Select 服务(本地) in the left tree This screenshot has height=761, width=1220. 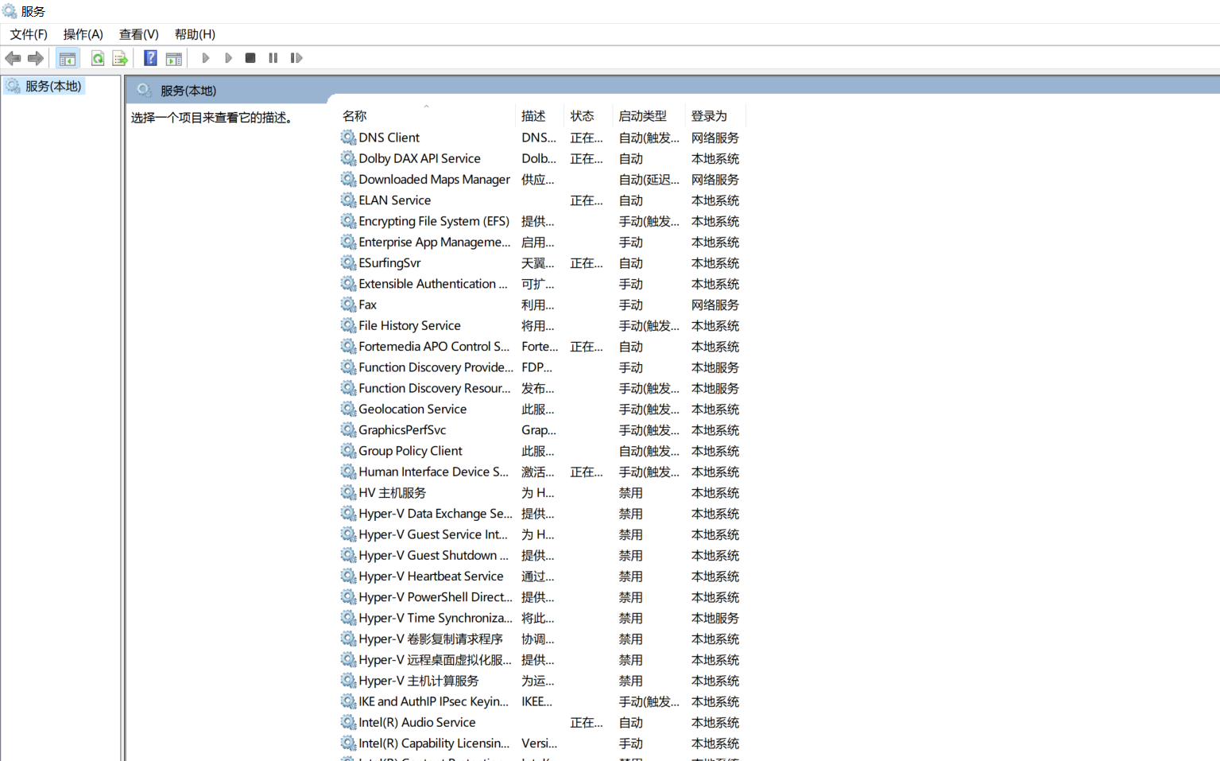[52, 86]
